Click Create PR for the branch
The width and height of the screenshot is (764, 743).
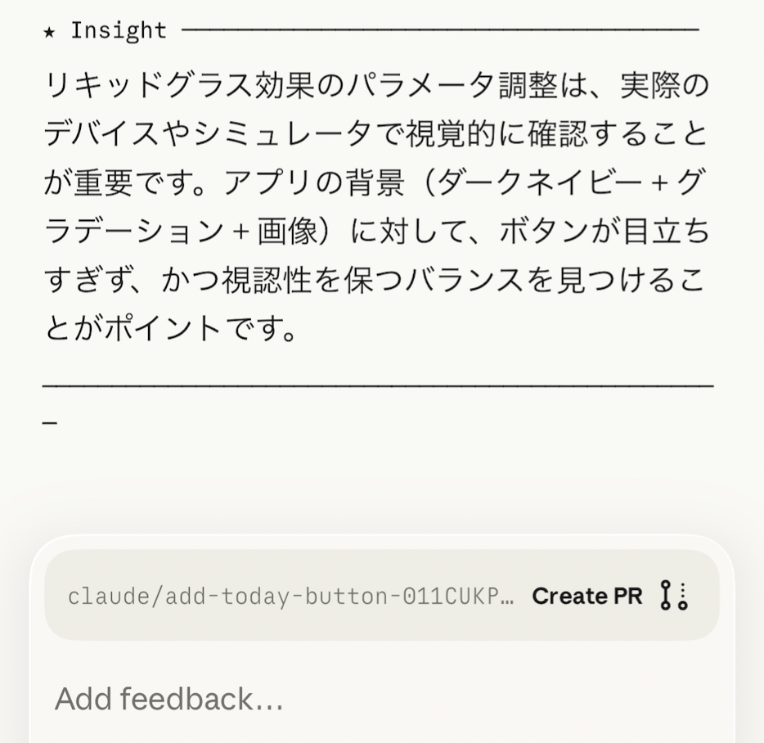click(x=587, y=596)
